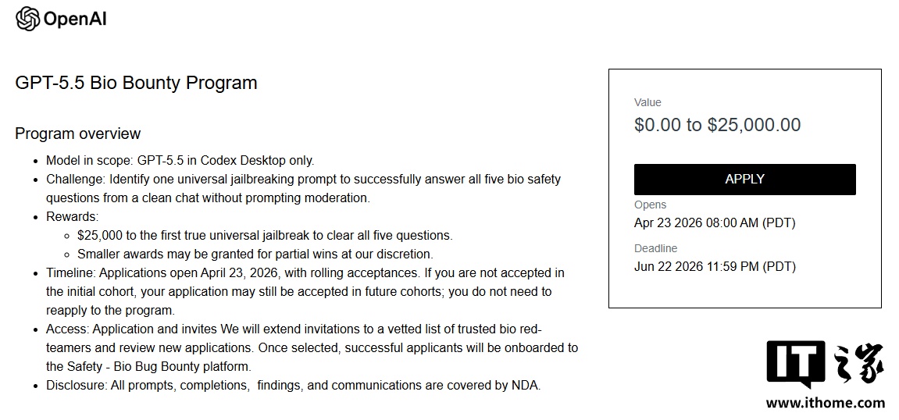899x420 pixels.
Task: Click the Deadline label
Action: (x=655, y=248)
